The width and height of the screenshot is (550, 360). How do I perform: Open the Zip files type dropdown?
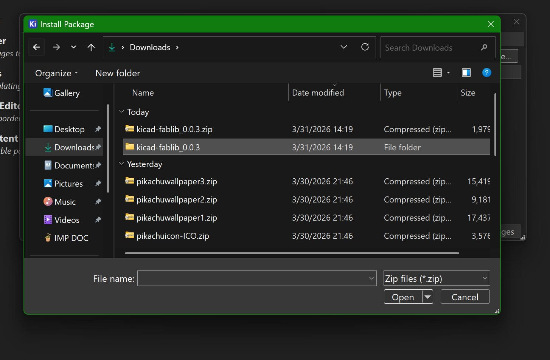[x=437, y=278]
